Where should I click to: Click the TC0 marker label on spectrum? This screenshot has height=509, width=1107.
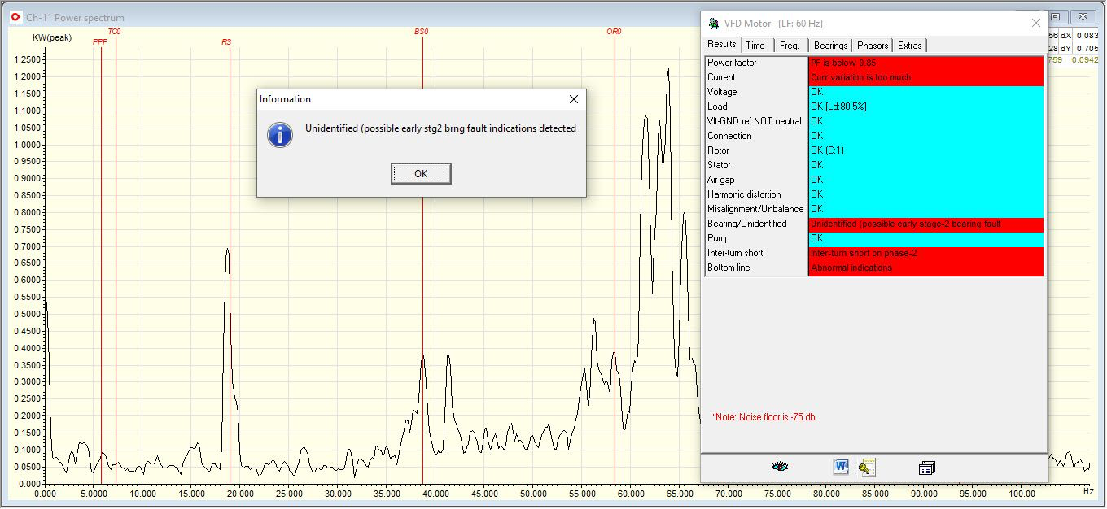point(114,32)
